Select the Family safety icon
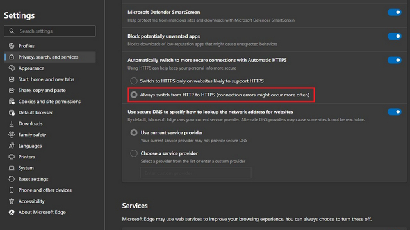Image resolution: width=410 pixels, height=230 pixels. (12, 135)
